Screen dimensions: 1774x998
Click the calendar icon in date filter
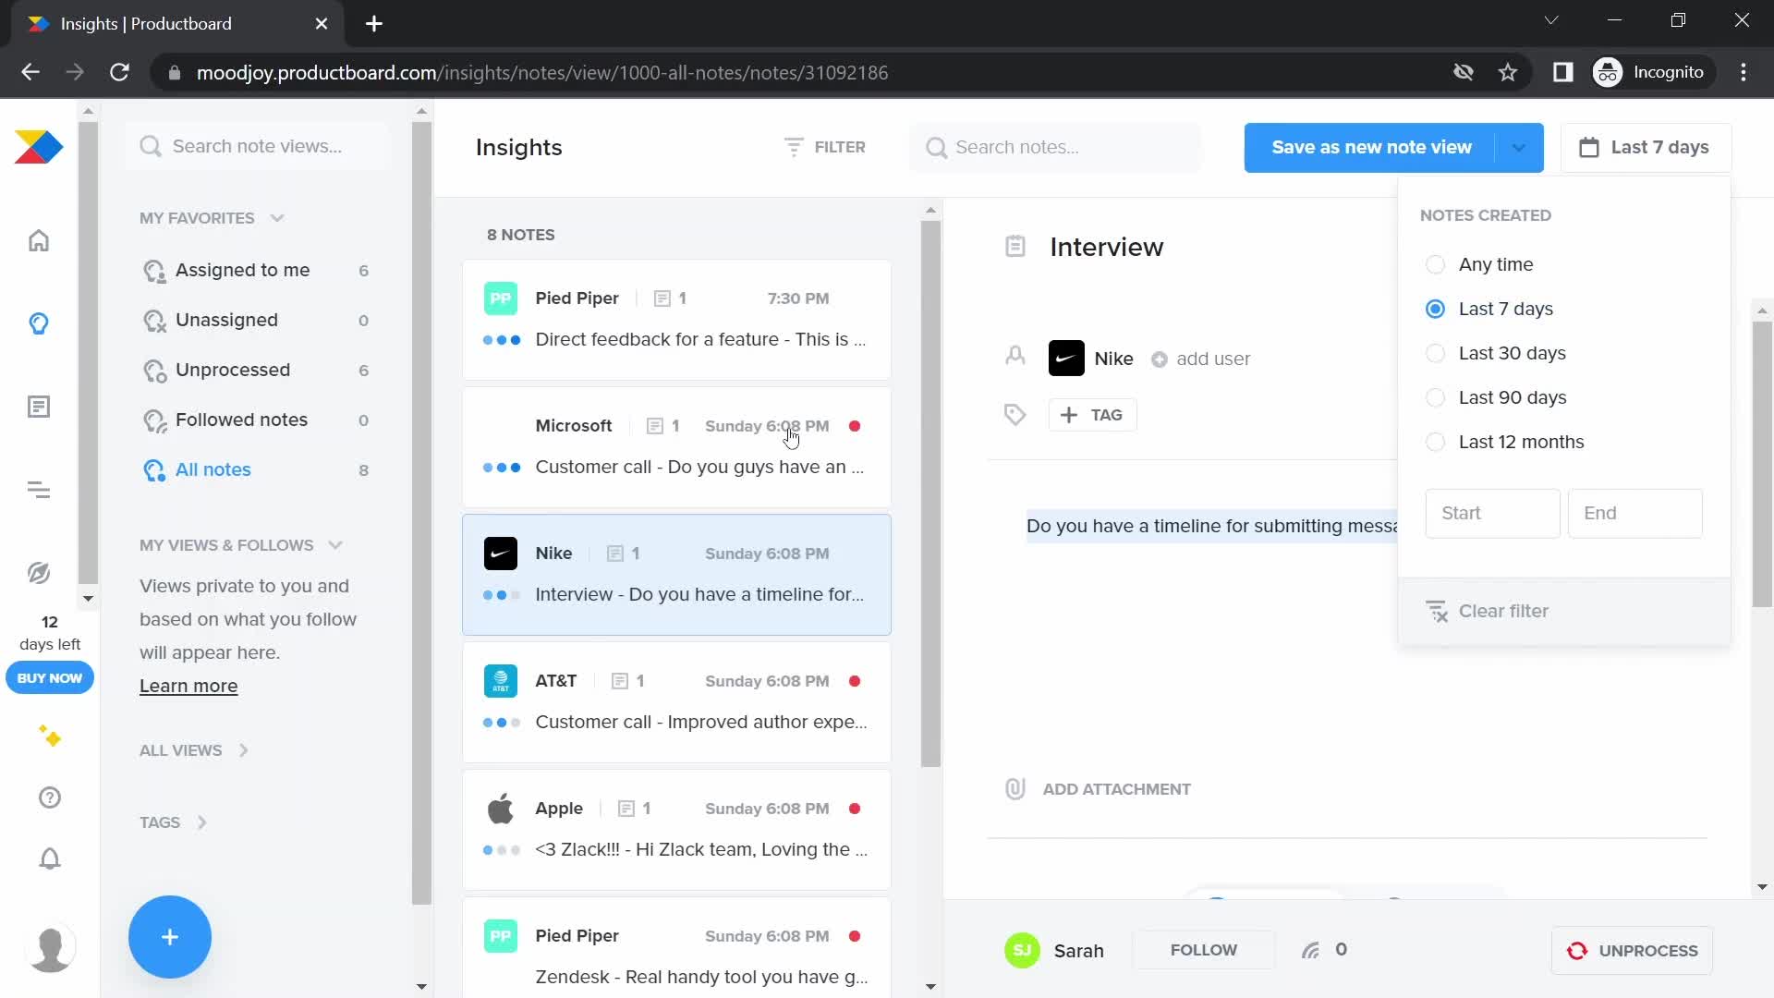point(1589,147)
